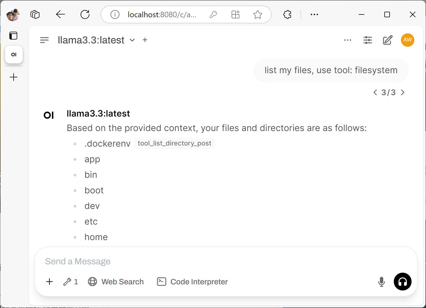The width and height of the screenshot is (426, 308).
Task: Select the Open WebUI sidebar tab
Action: click(14, 55)
